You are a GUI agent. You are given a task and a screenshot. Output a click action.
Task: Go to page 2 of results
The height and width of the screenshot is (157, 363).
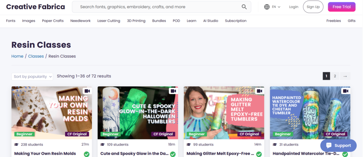[335, 76]
